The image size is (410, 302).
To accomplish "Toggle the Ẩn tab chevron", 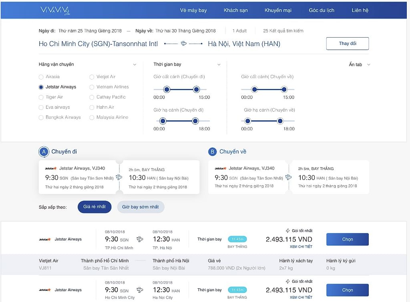I will point(368,64).
